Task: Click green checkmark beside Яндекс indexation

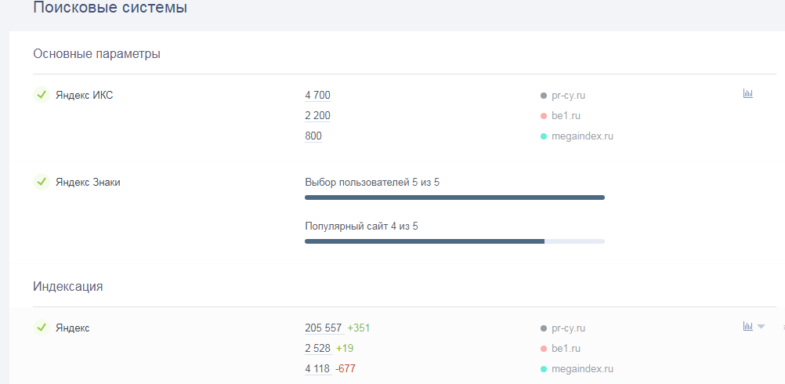Action: 42,328
